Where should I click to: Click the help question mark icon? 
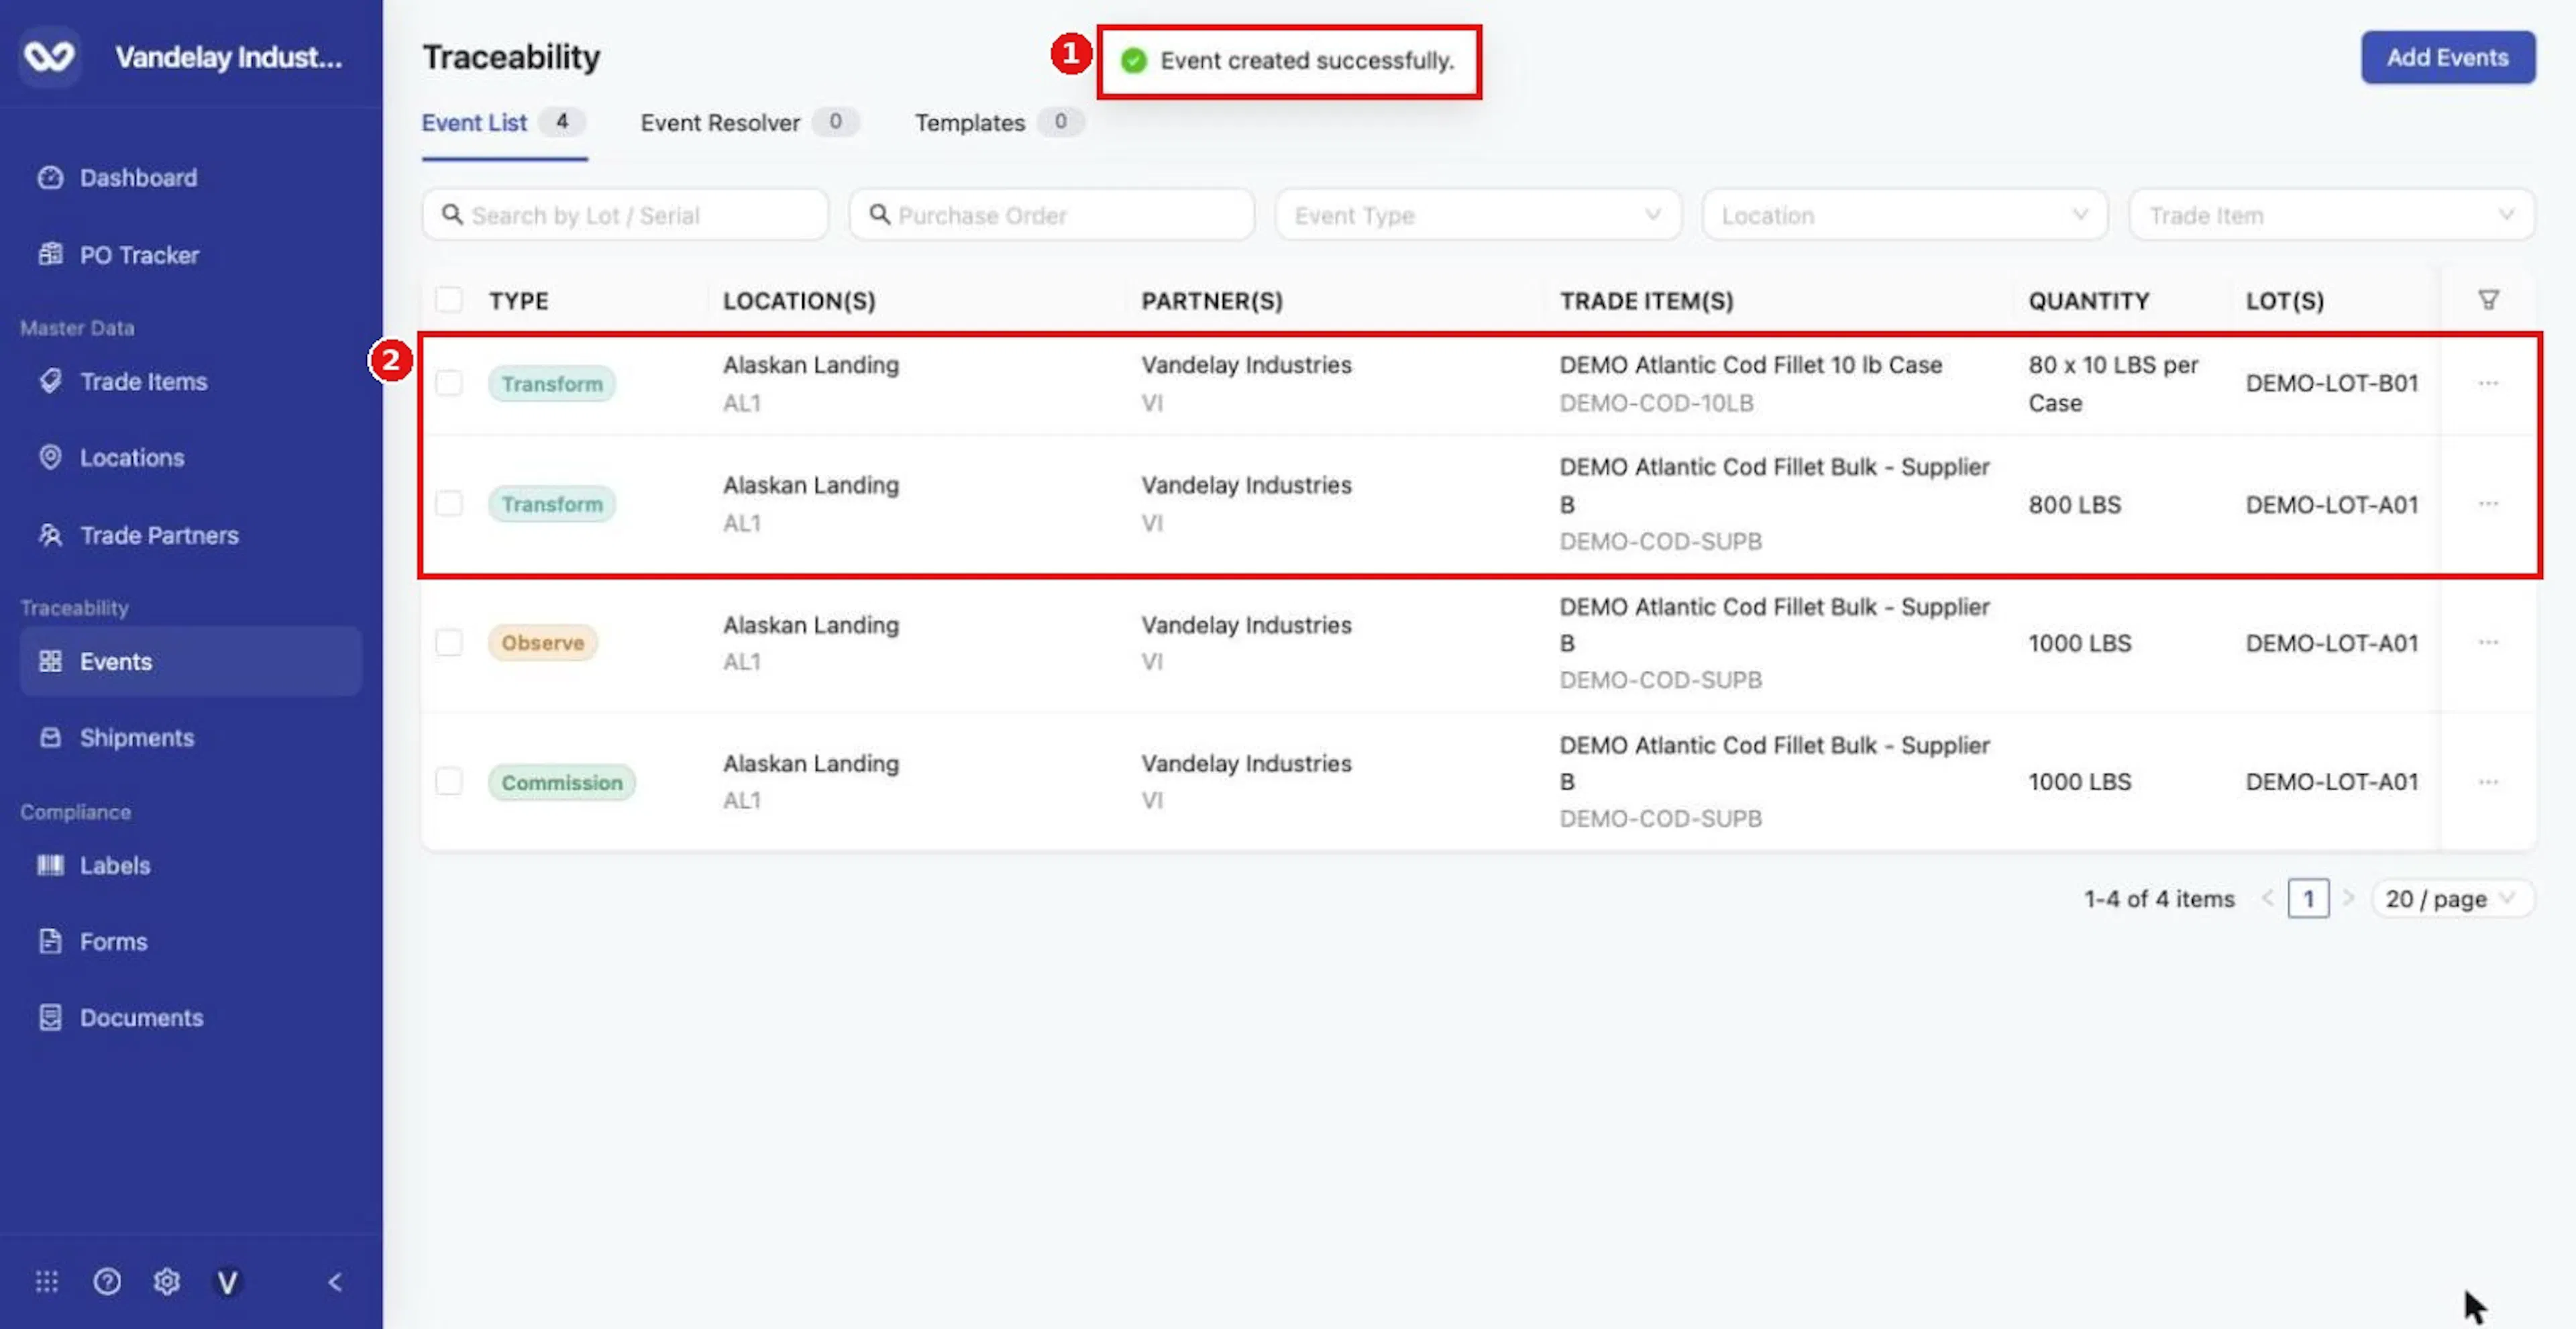[107, 1281]
